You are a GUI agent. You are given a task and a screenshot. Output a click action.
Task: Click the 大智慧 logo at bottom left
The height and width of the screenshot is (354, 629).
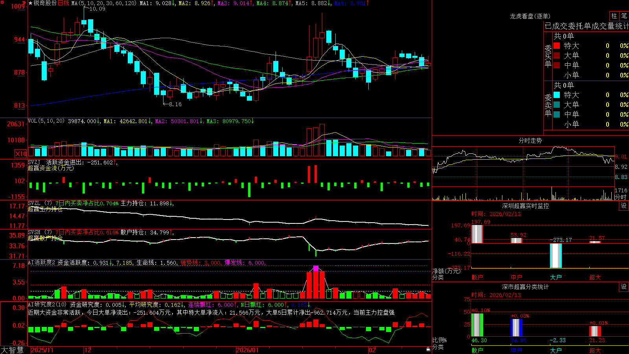click(12, 350)
